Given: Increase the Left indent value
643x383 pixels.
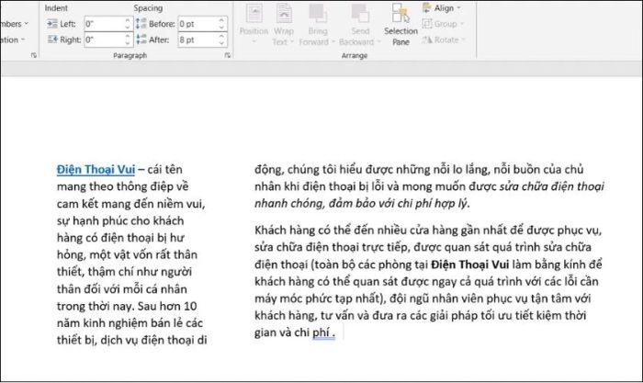Looking at the screenshot, I should [128, 20].
